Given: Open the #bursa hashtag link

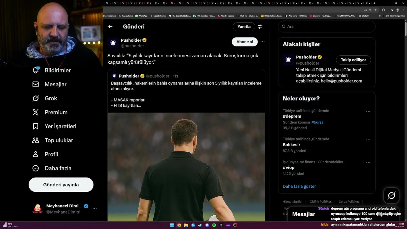Looking at the screenshot, I should point(317,122).
